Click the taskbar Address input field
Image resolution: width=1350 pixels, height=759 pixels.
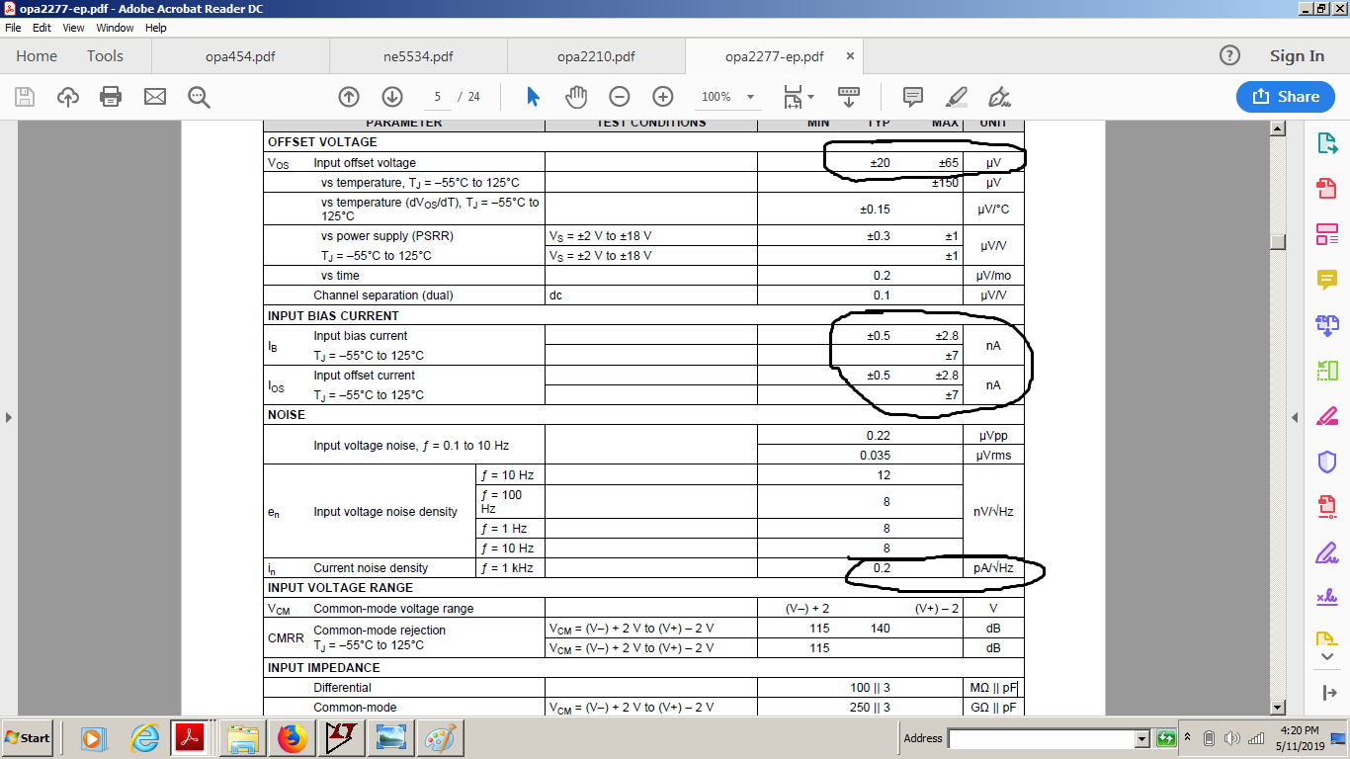(x=1041, y=738)
